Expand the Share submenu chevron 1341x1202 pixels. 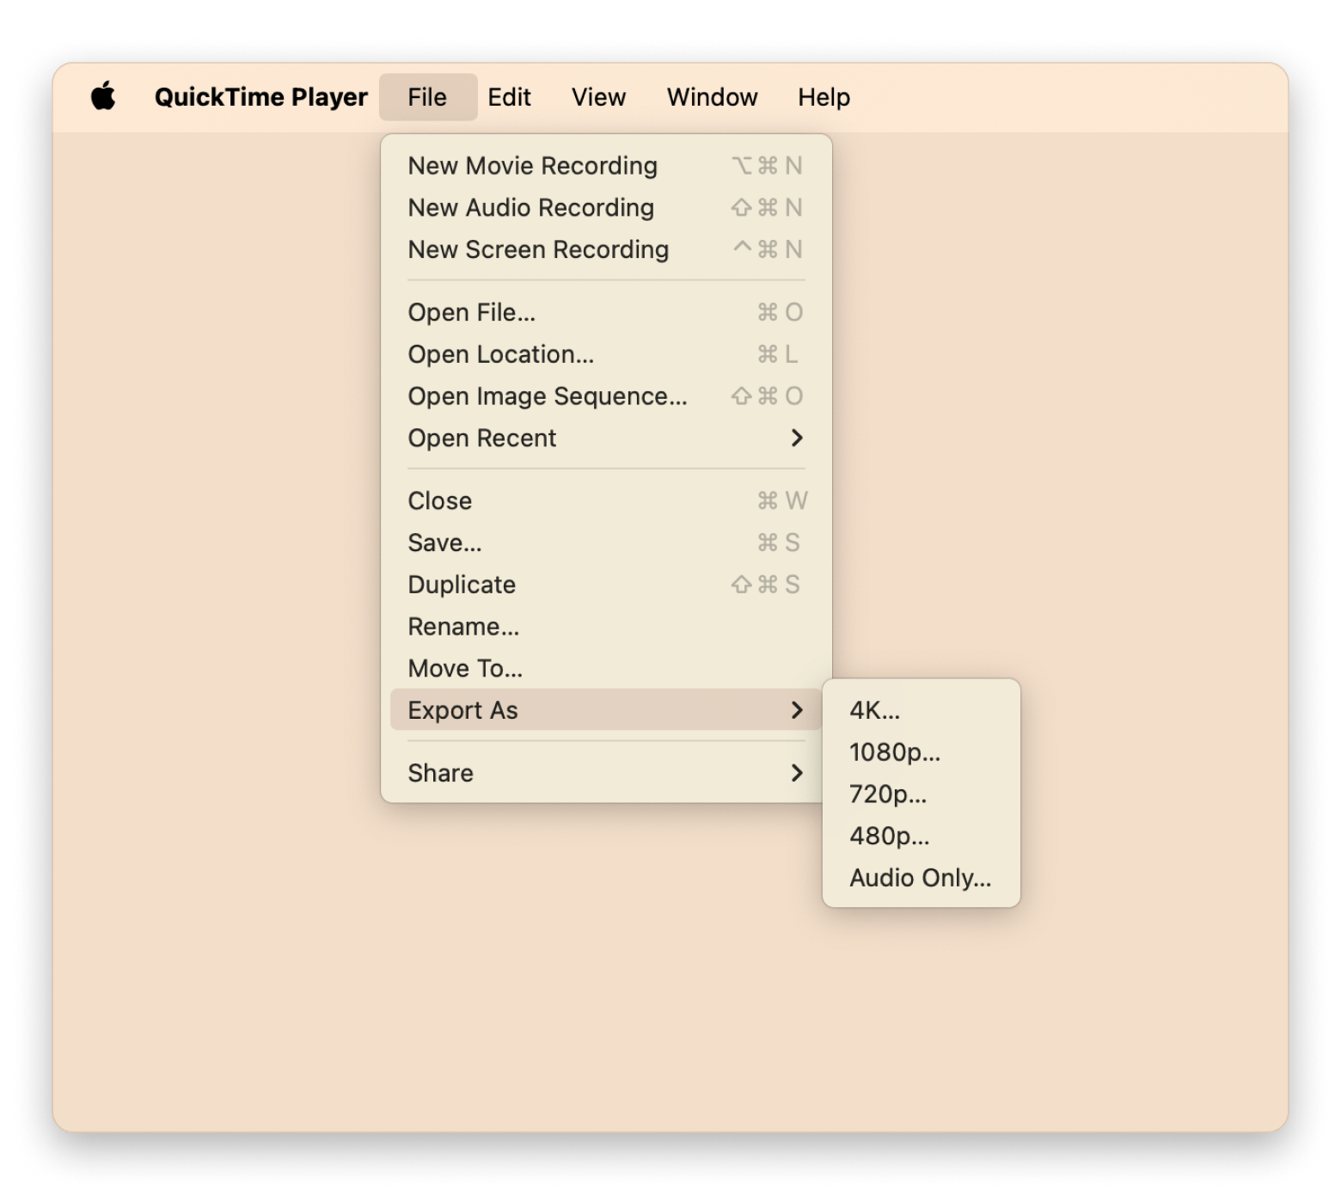click(x=796, y=773)
